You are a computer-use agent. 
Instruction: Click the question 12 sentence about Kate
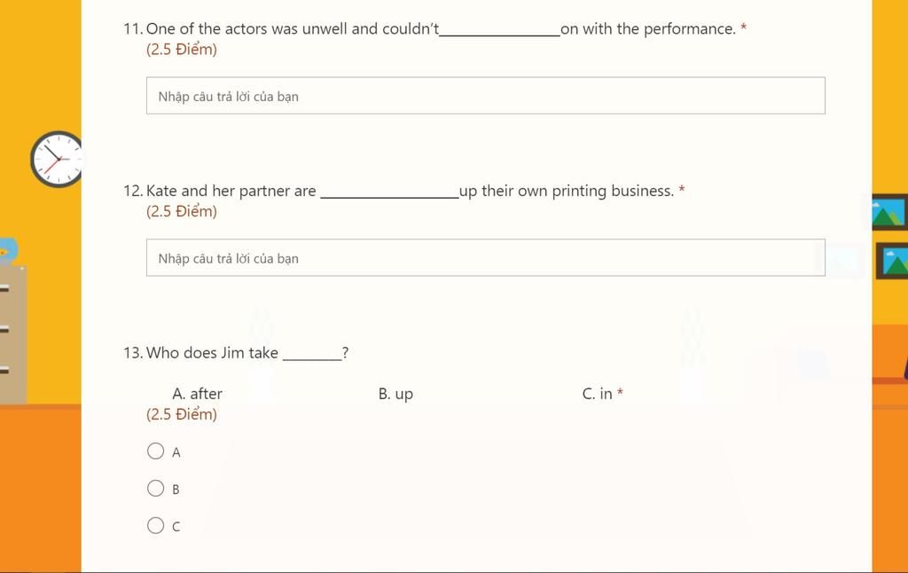pyautogui.click(x=410, y=192)
